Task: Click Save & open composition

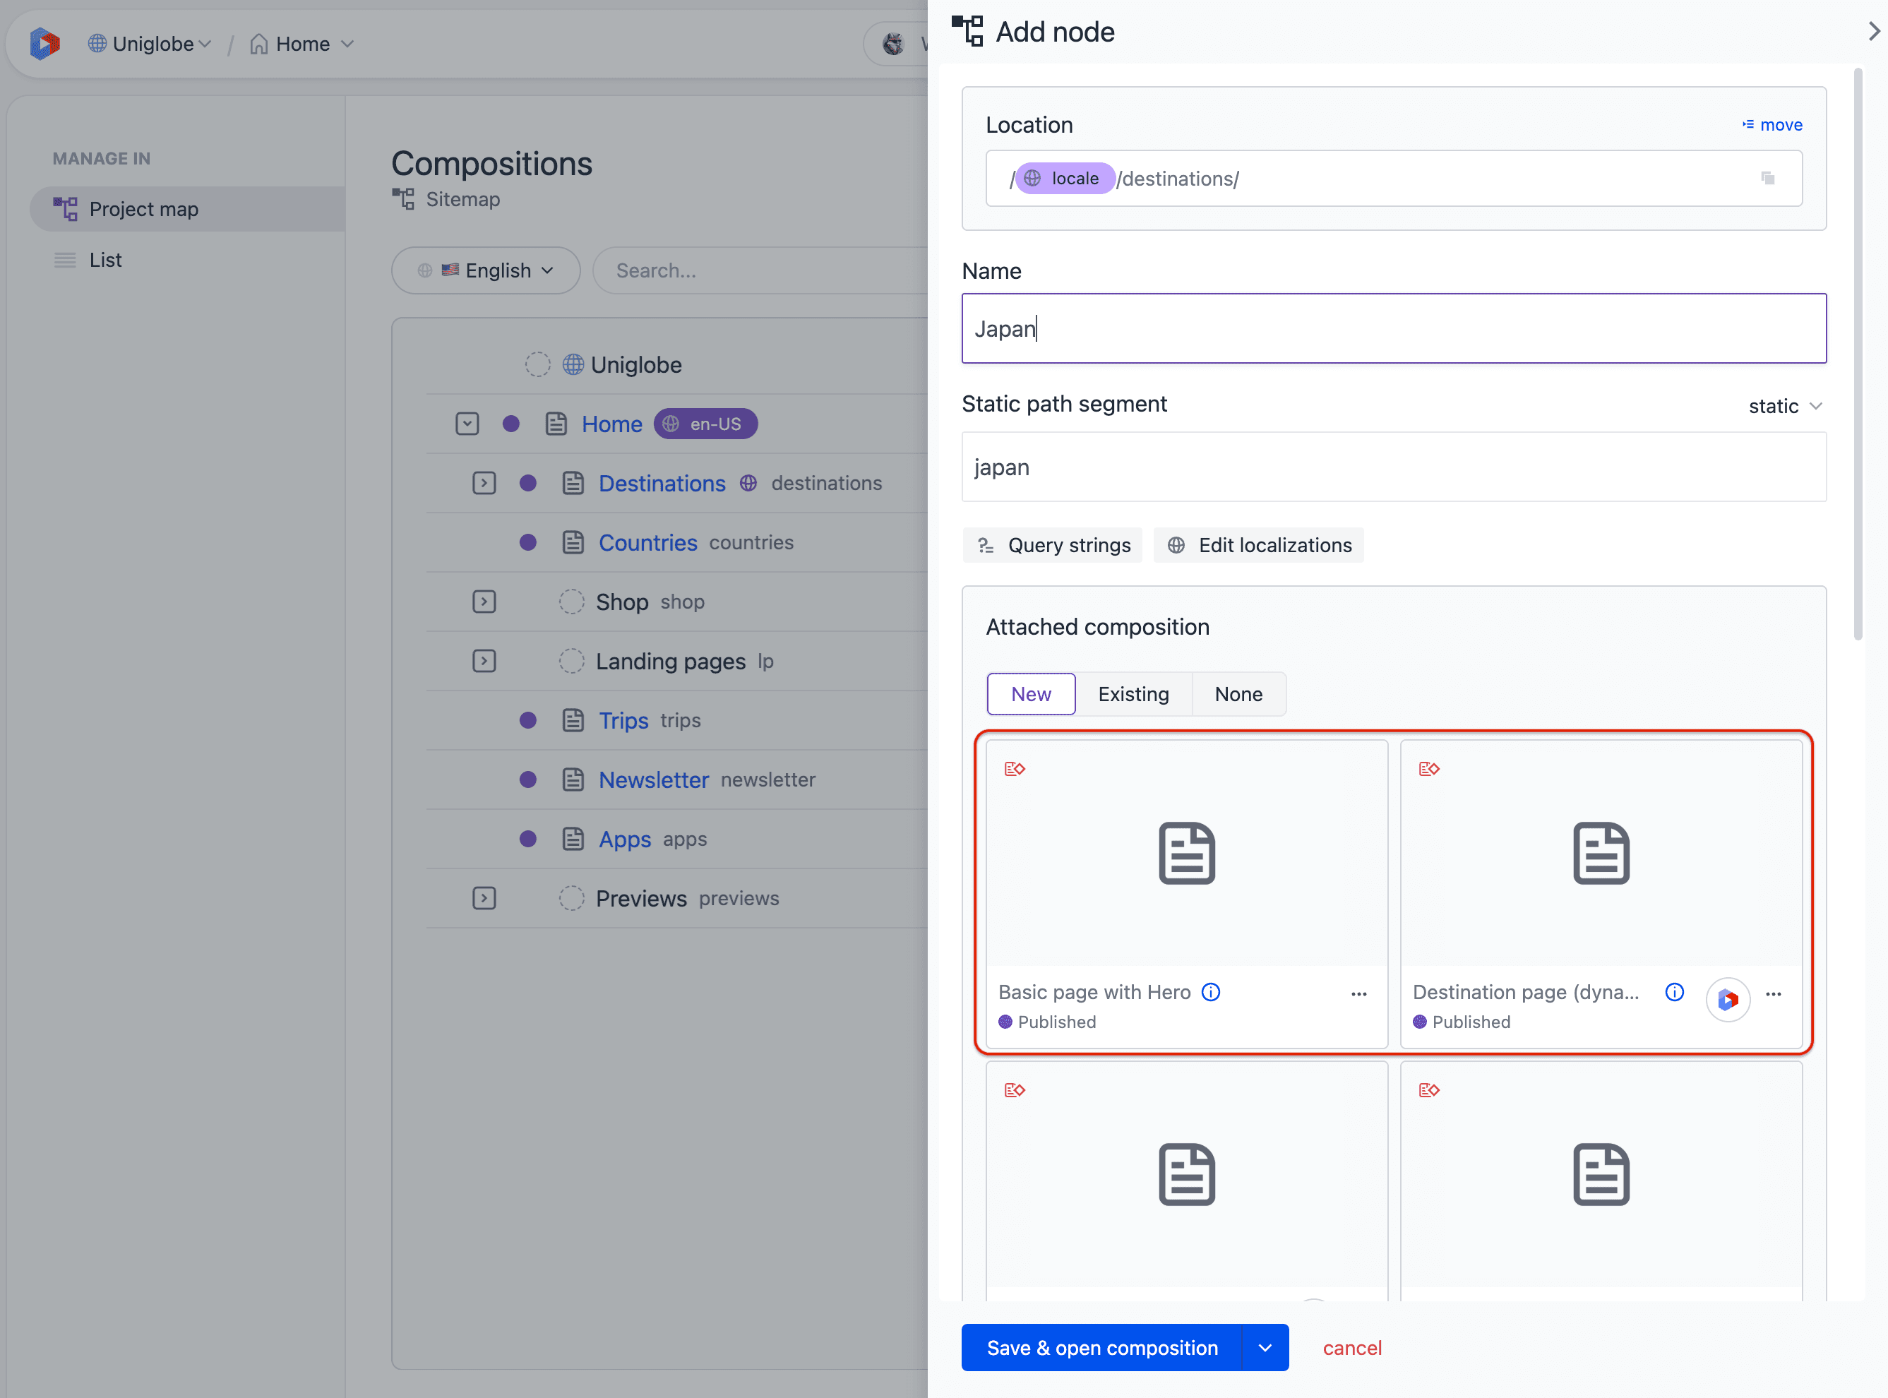Action: pos(1102,1347)
